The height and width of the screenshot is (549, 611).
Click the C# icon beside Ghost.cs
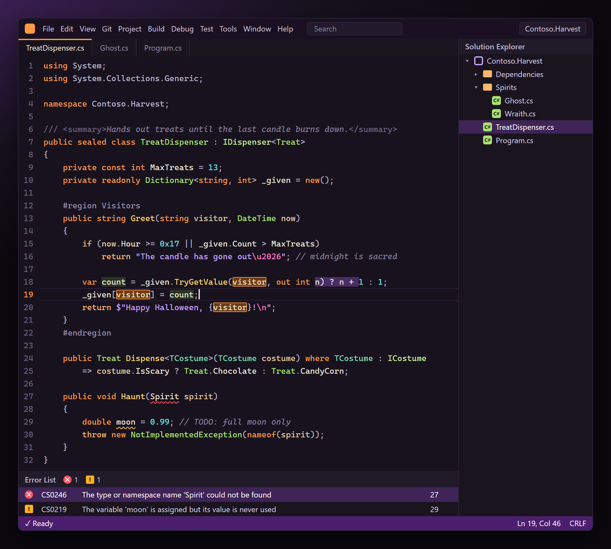(496, 101)
